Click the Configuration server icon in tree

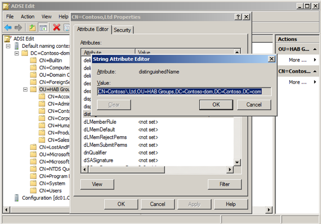point(17,198)
